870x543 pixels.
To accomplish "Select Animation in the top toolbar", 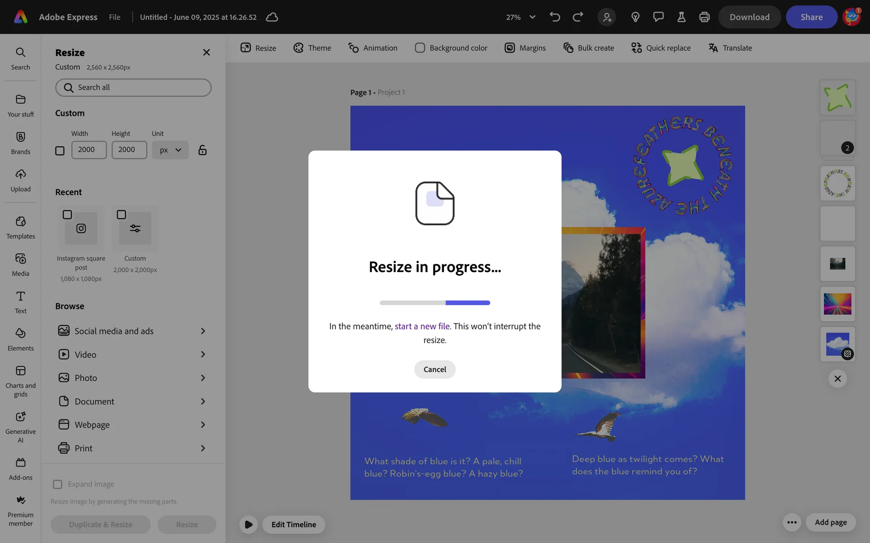I will pyautogui.click(x=372, y=48).
